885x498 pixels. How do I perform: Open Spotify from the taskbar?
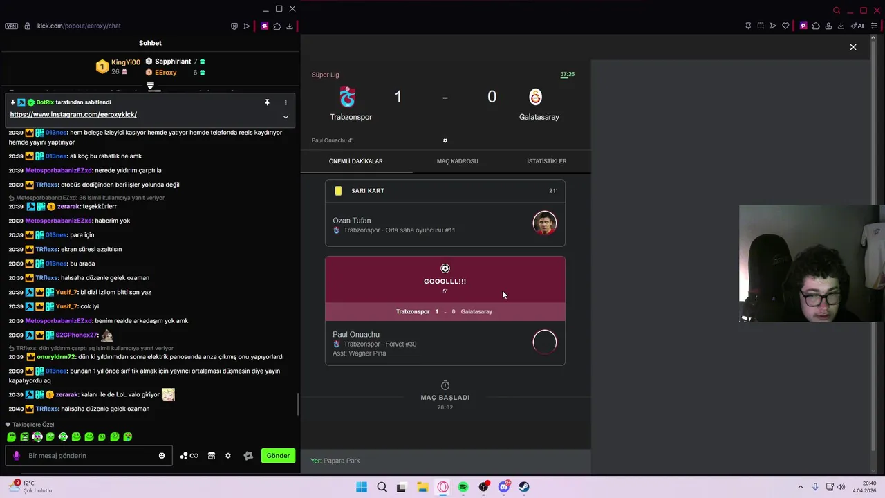tap(463, 487)
